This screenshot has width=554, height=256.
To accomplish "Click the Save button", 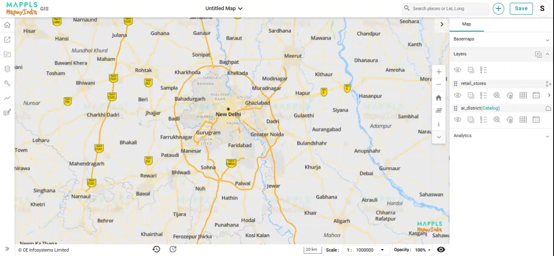I will (521, 9).
